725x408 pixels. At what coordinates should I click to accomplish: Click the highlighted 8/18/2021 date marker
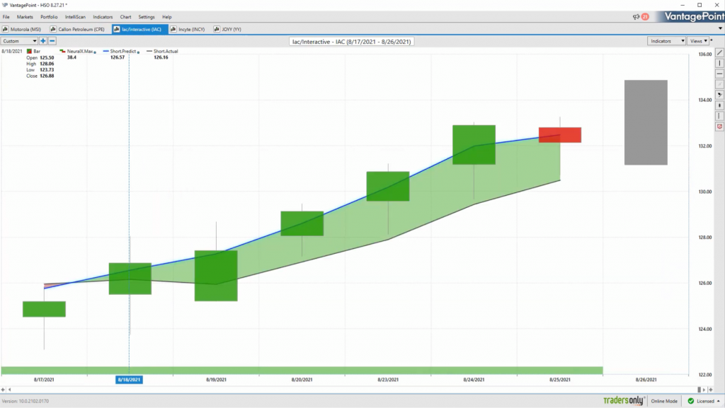tap(129, 380)
